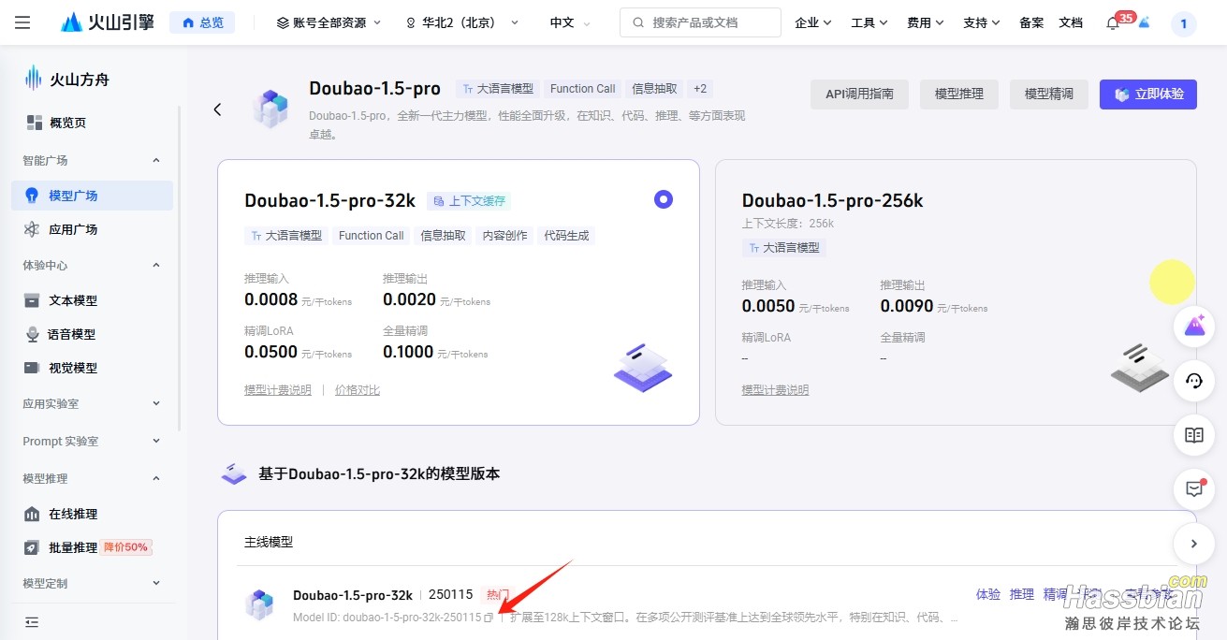Open the 企业 menu
This screenshot has width=1227, height=640.
coord(812,22)
